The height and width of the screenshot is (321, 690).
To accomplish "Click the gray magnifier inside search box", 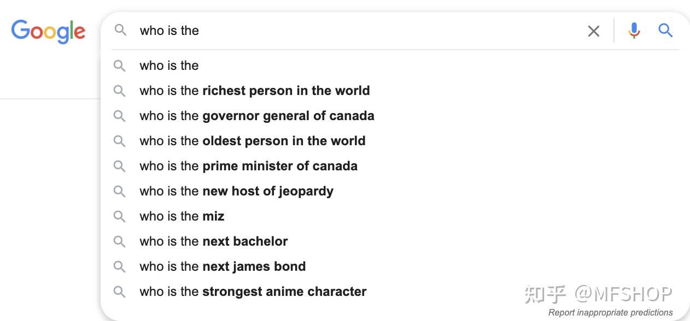I will 120,30.
